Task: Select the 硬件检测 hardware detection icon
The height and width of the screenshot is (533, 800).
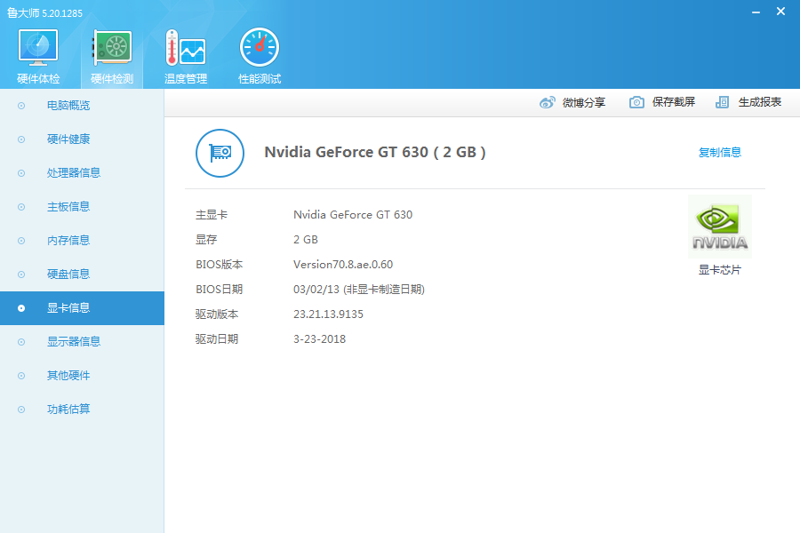Action: tap(112, 49)
